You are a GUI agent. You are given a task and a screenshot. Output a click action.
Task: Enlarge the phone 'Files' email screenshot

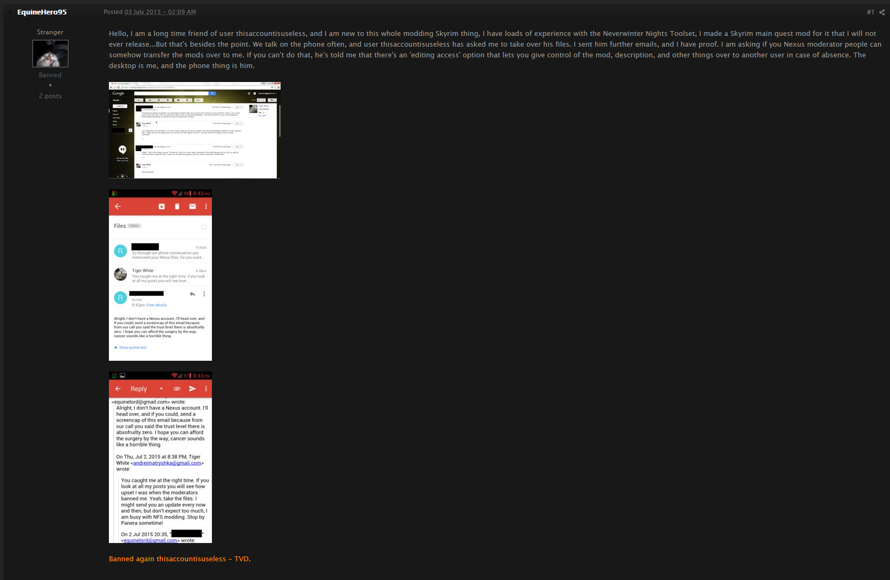pos(160,275)
